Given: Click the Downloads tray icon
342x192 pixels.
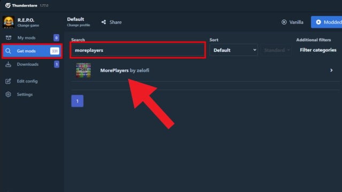Looking at the screenshot, I should (x=8, y=64).
